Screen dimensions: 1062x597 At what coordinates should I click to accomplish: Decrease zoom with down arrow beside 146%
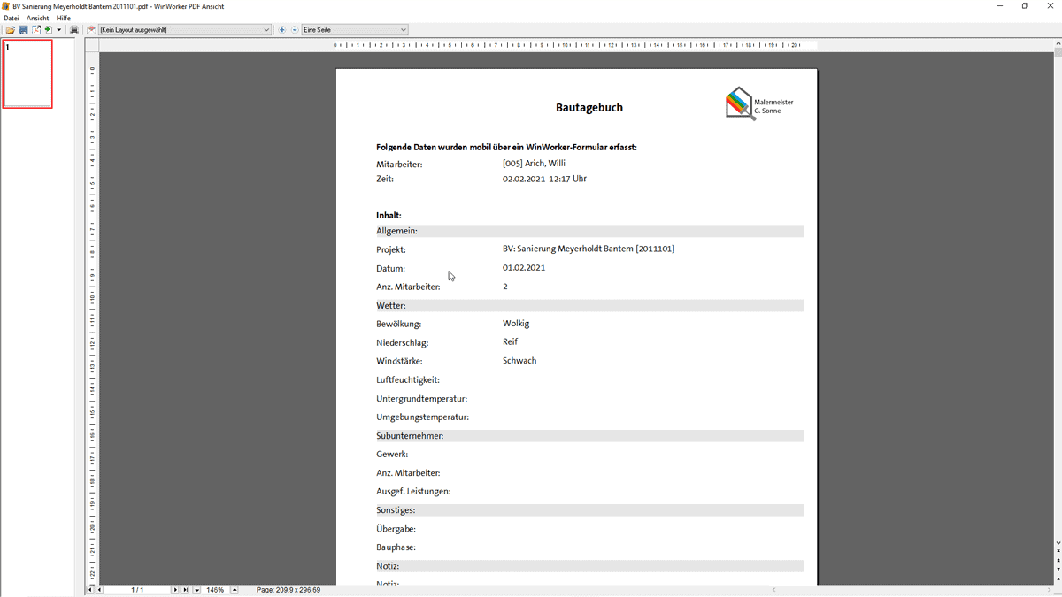point(196,590)
